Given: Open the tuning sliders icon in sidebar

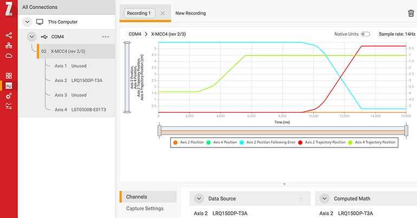Looking at the screenshot, I should tap(9, 106).
